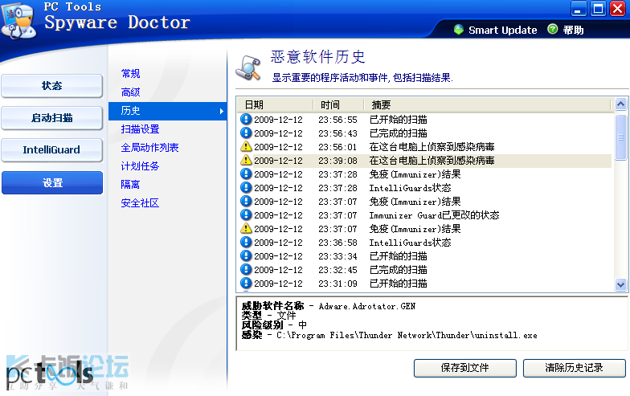
Task: Click the green help question-mark icon
Action: (553, 29)
